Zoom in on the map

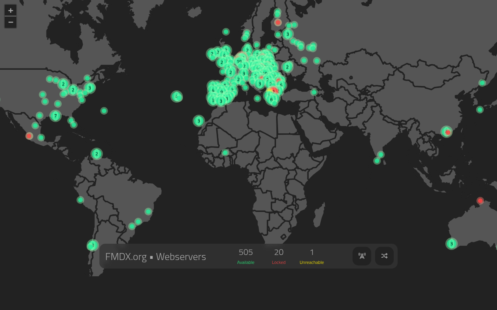coord(10,10)
